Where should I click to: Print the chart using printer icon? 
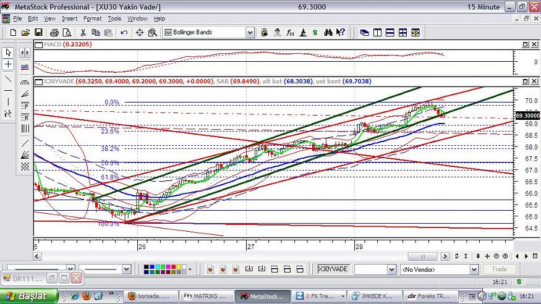click(x=54, y=32)
